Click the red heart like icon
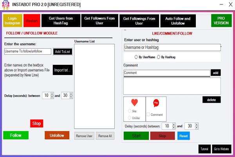 (x=134, y=102)
